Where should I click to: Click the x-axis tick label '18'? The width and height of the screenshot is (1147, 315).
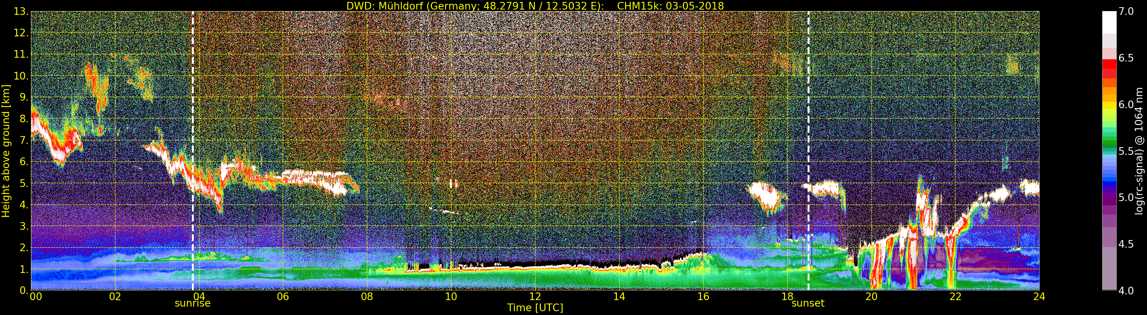coord(787,297)
